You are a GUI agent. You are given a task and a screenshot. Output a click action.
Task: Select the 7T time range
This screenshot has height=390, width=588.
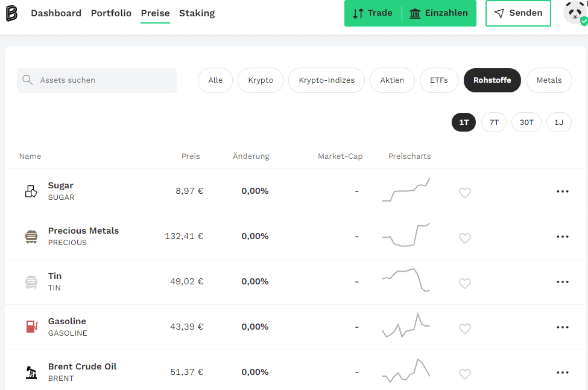494,123
